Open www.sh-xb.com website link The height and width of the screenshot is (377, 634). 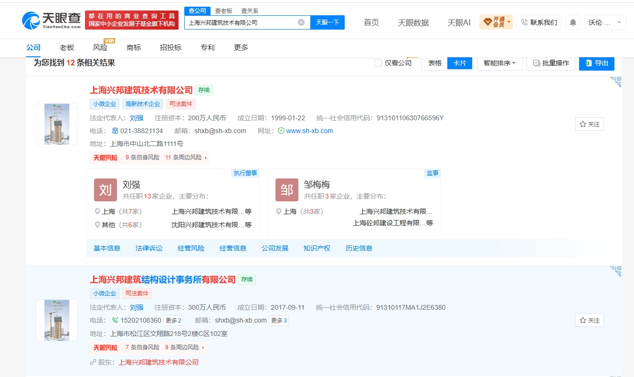[310, 131]
